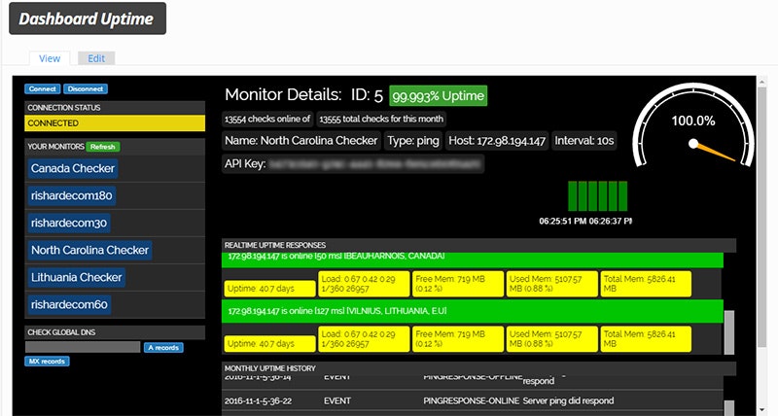
Task: Click the Interval: 10s label
Action: [584, 141]
